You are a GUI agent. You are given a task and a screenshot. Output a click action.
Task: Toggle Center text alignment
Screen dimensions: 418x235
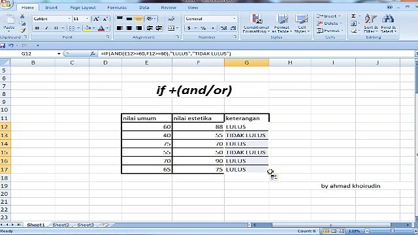click(x=129, y=28)
